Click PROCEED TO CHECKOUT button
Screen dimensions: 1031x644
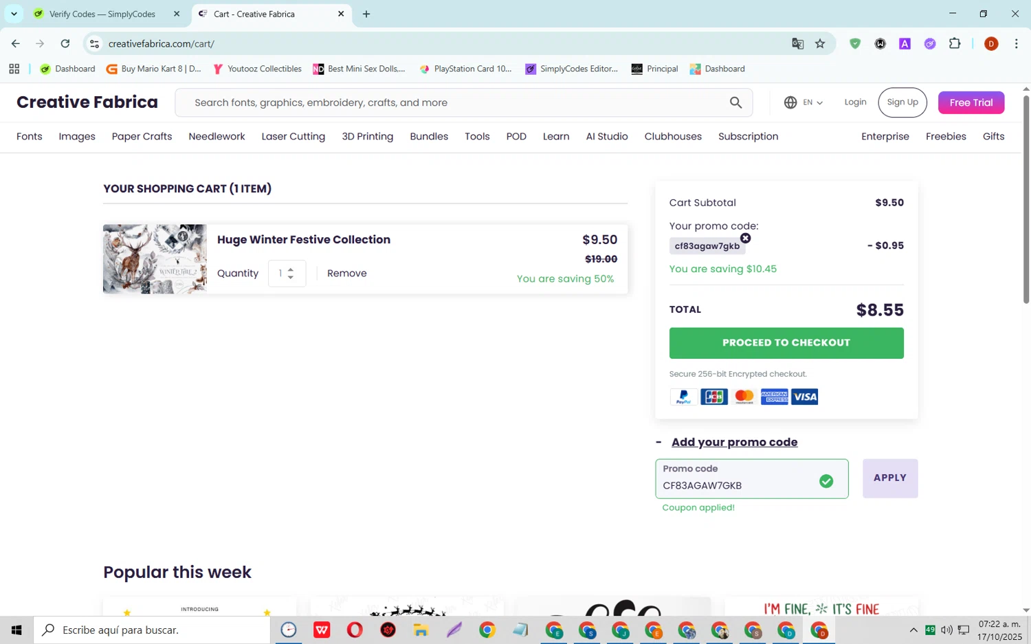coord(786,343)
